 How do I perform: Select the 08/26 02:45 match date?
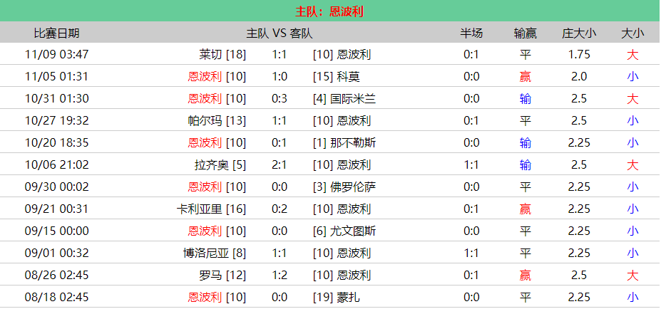coord(56,275)
